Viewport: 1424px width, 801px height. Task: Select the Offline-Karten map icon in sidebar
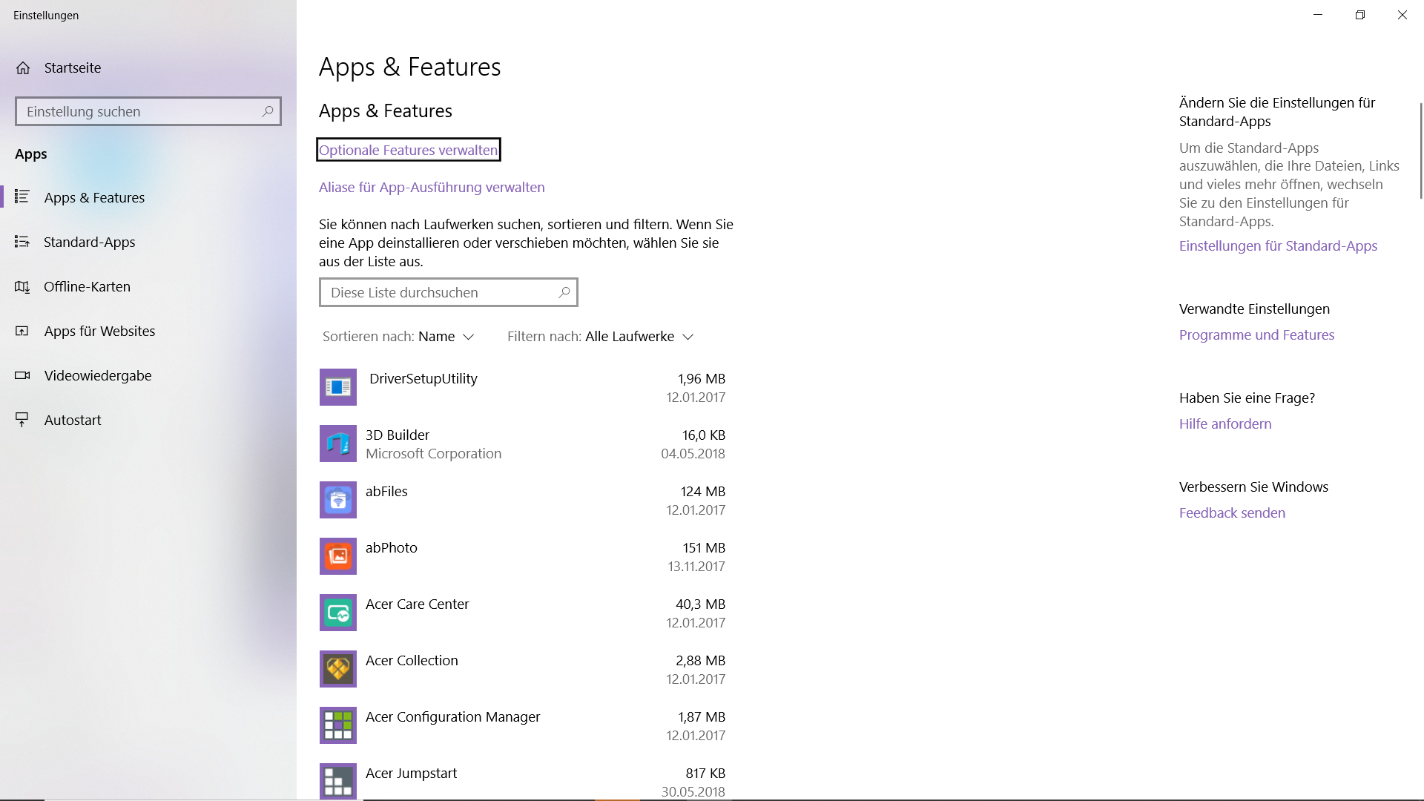23,286
